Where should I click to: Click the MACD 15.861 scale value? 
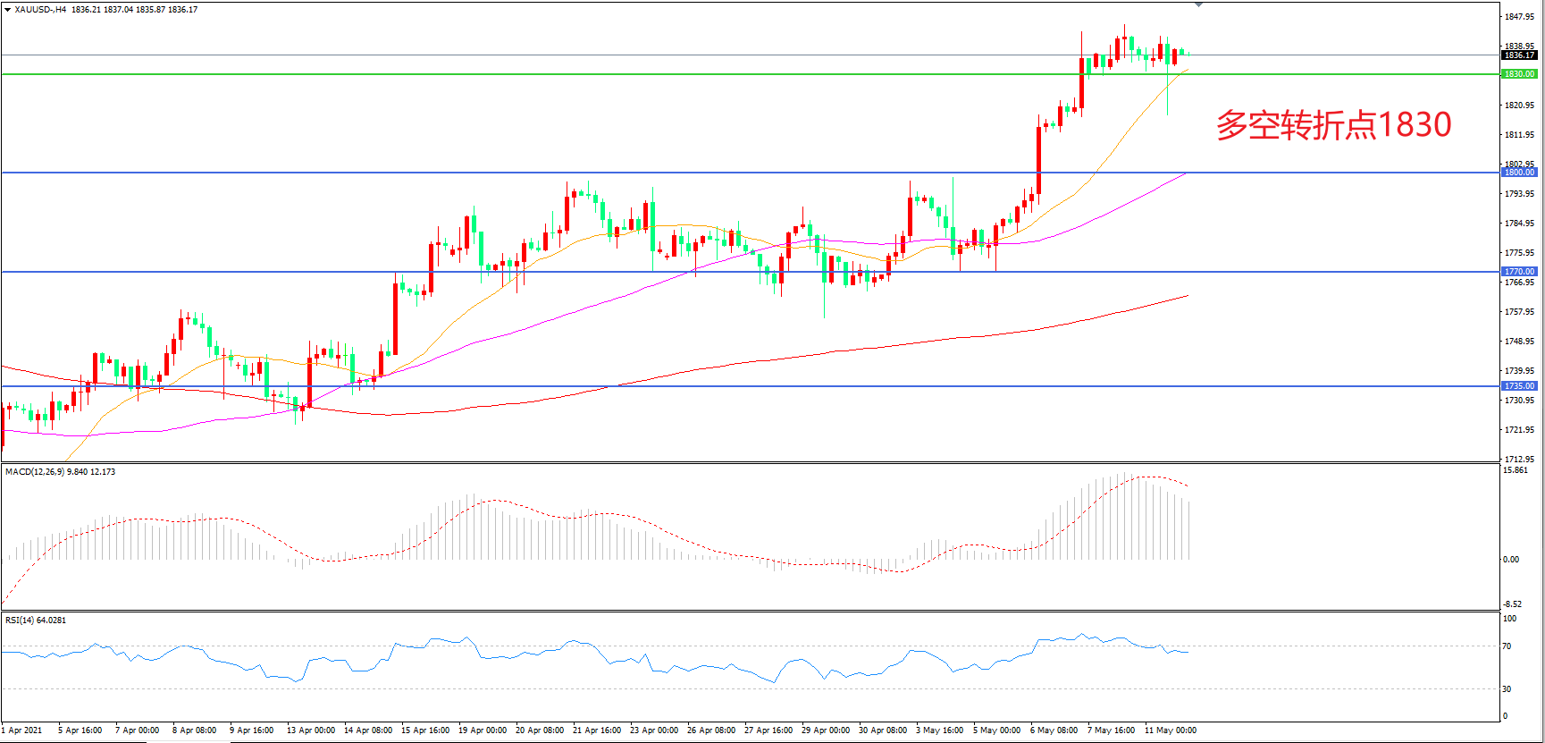(1515, 470)
